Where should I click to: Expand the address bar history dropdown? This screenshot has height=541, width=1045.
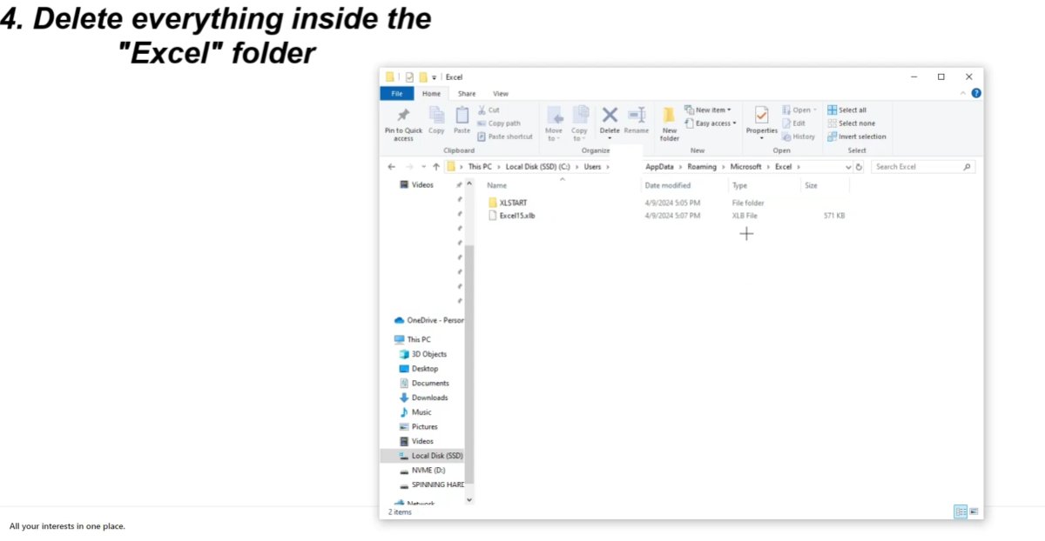(848, 166)
